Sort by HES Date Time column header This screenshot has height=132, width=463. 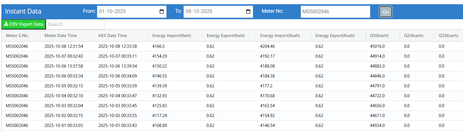click(x=113, y=36)
